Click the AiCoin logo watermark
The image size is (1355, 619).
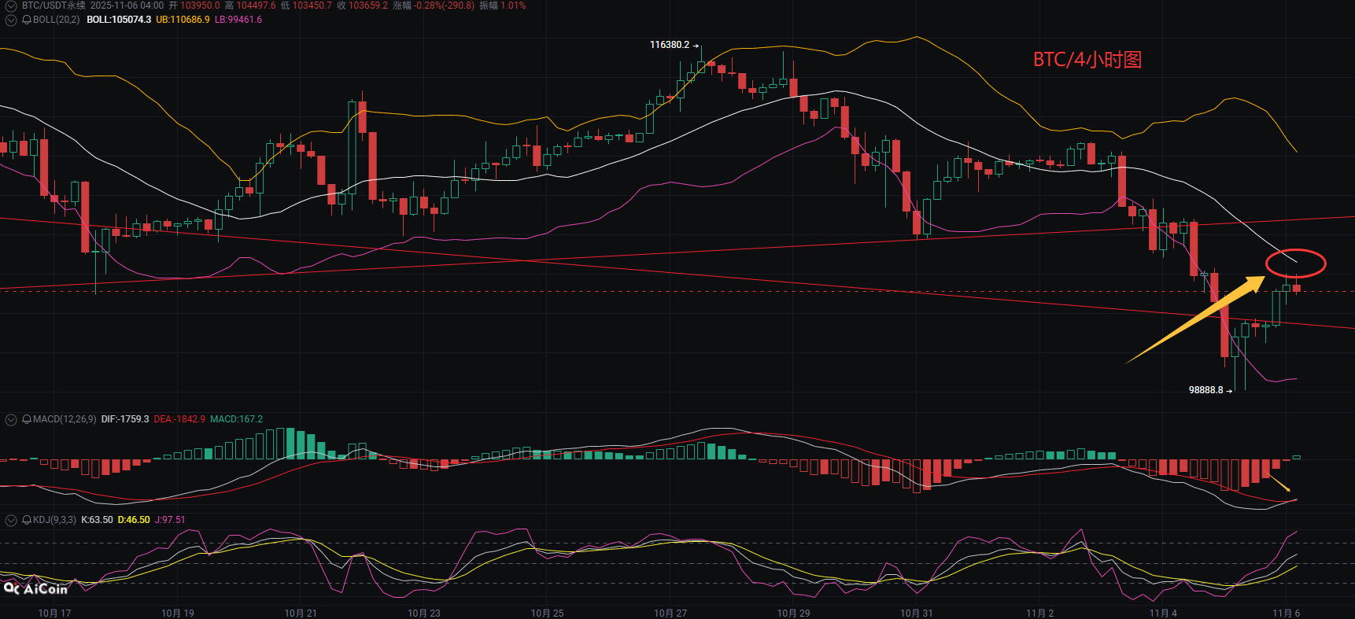point(36,588)
